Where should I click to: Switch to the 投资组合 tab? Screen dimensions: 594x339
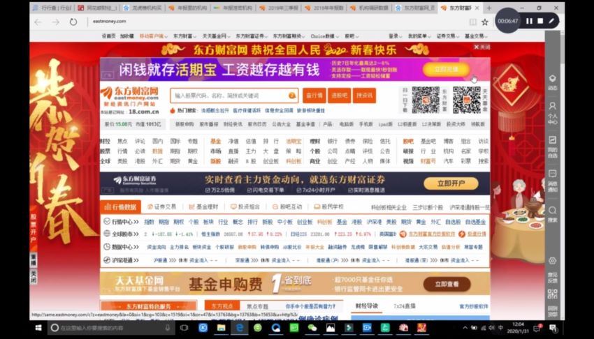tap(245, 206)
